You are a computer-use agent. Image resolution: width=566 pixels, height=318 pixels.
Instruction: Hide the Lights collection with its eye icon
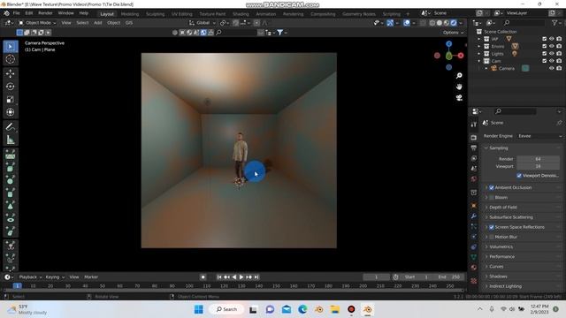(x=552, y=53)
